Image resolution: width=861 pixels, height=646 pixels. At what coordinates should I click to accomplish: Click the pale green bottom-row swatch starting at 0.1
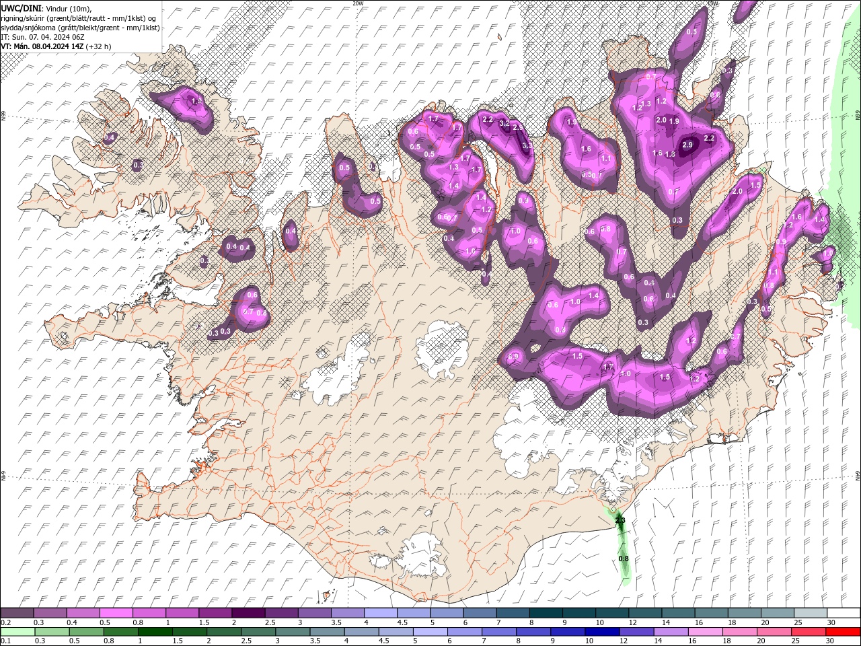point(17,632)
